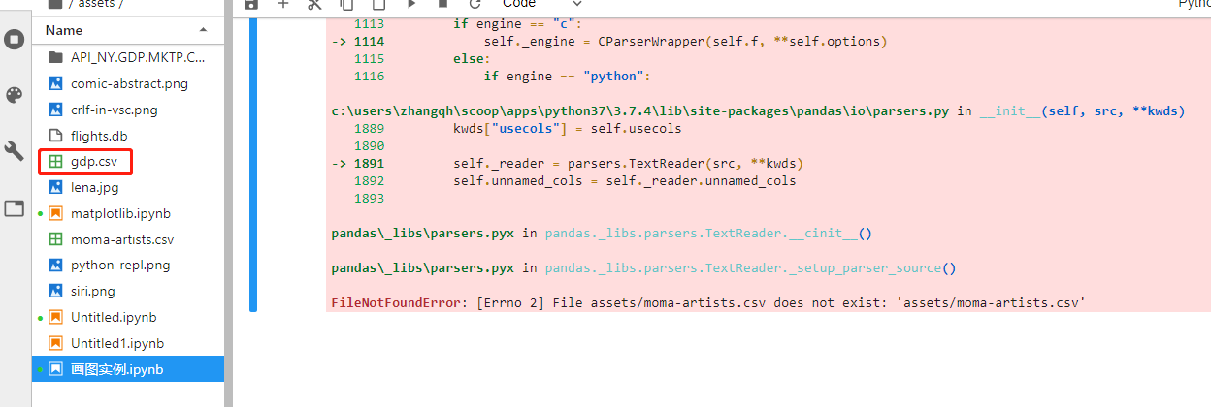Select the lena.jpg image file

pyautogui.click(x=128, y=187)
